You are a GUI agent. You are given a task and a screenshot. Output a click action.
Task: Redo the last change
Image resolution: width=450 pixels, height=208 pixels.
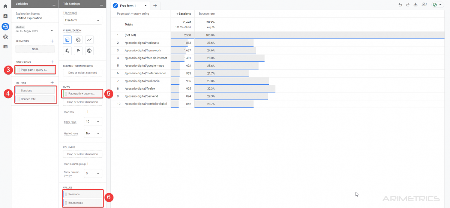[x=408, y=5]
